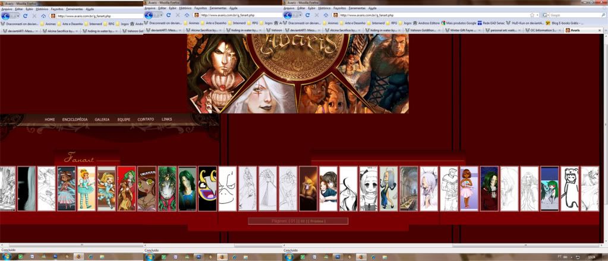Open the bear-hooded figure sketch thumbnail
The image size is (608, 261).
pos(569,188)
